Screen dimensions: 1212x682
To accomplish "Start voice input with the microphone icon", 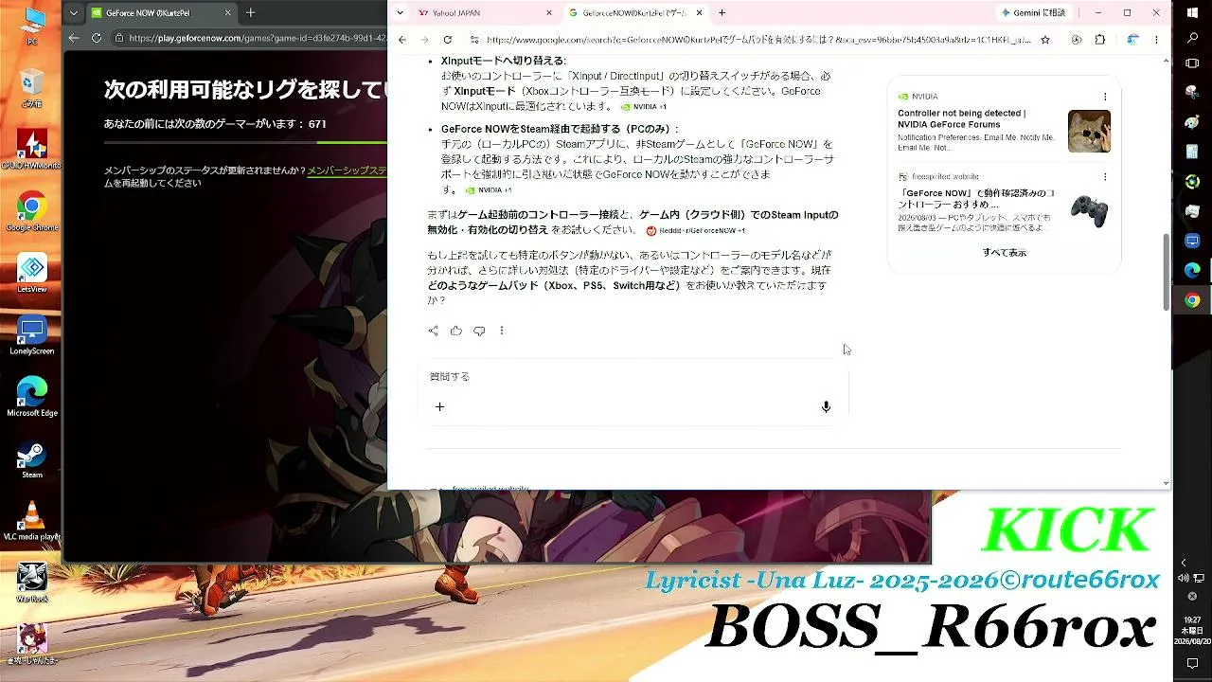I will pos(826,406).
